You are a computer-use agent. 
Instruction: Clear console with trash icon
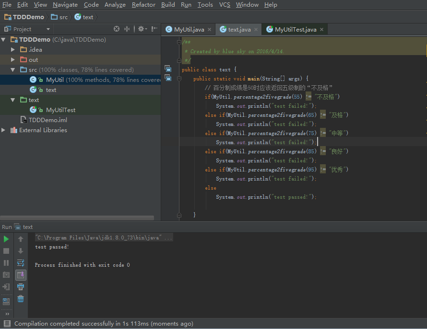click(x=21, y=299)
